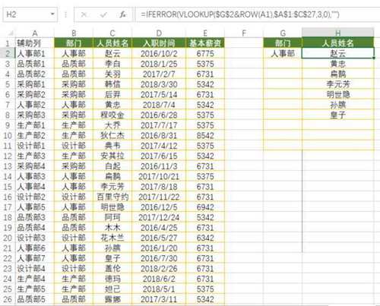This screenshot has width=380, height=306.
Task: Expand the Name Box dropdown arrow
Action: click(52, 14)
